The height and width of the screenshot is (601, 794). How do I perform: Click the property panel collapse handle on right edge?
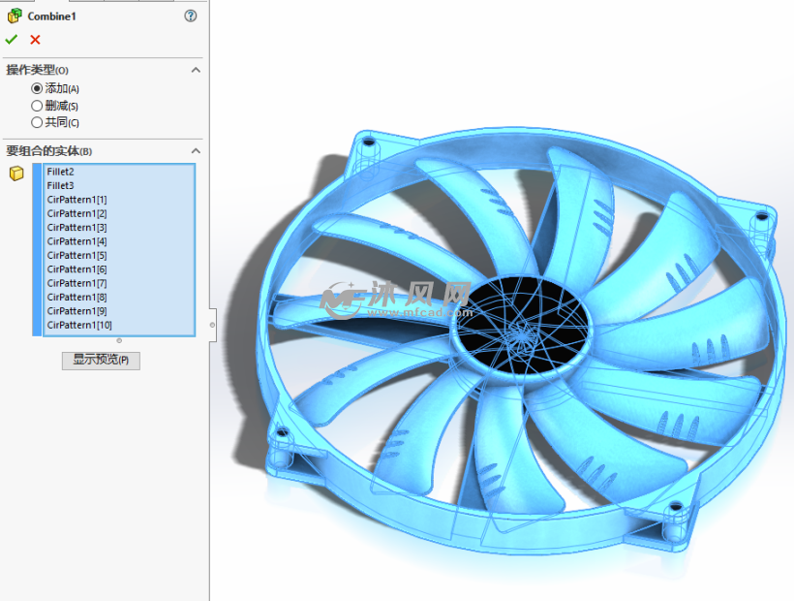pyautogui.click(x=213, y=325)
